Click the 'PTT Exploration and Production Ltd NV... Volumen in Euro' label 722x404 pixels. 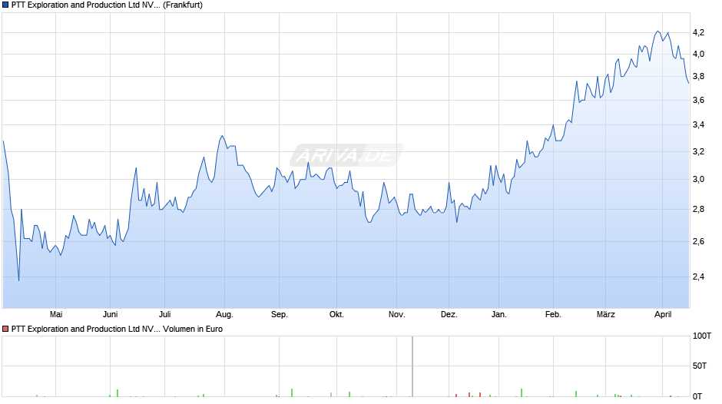point(117,329)
